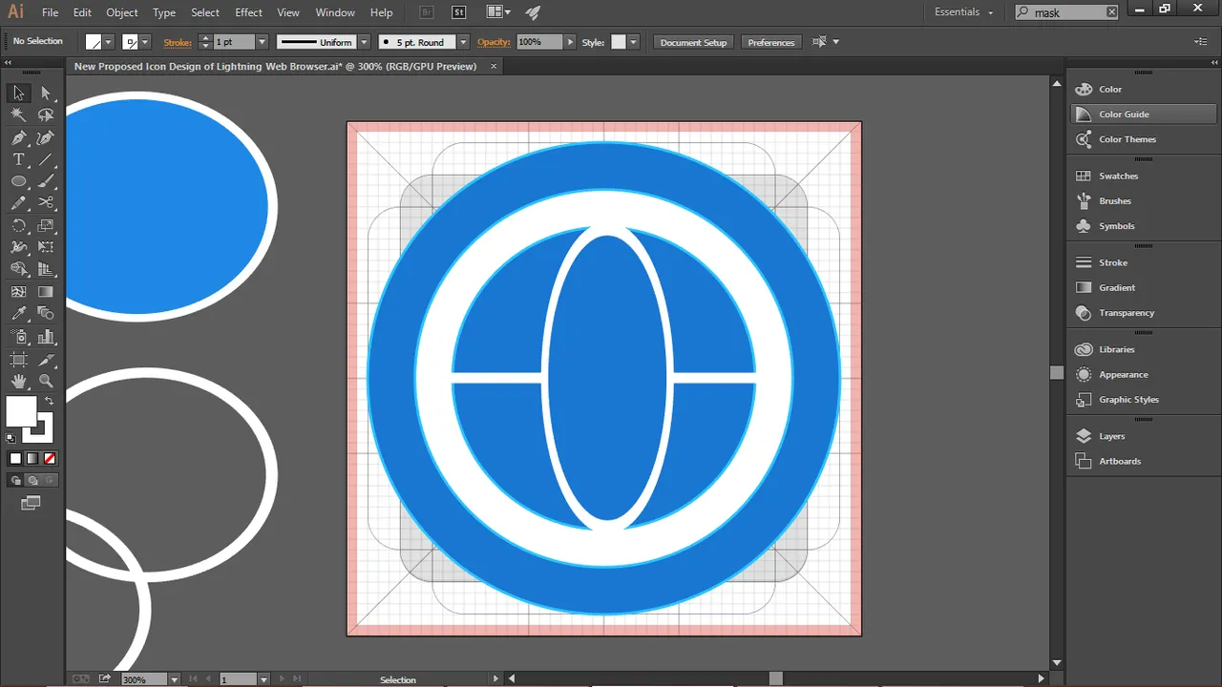This screenshot has width=1222, height=687.
Task: Open the File menu
Action: (x=51, y=12)
